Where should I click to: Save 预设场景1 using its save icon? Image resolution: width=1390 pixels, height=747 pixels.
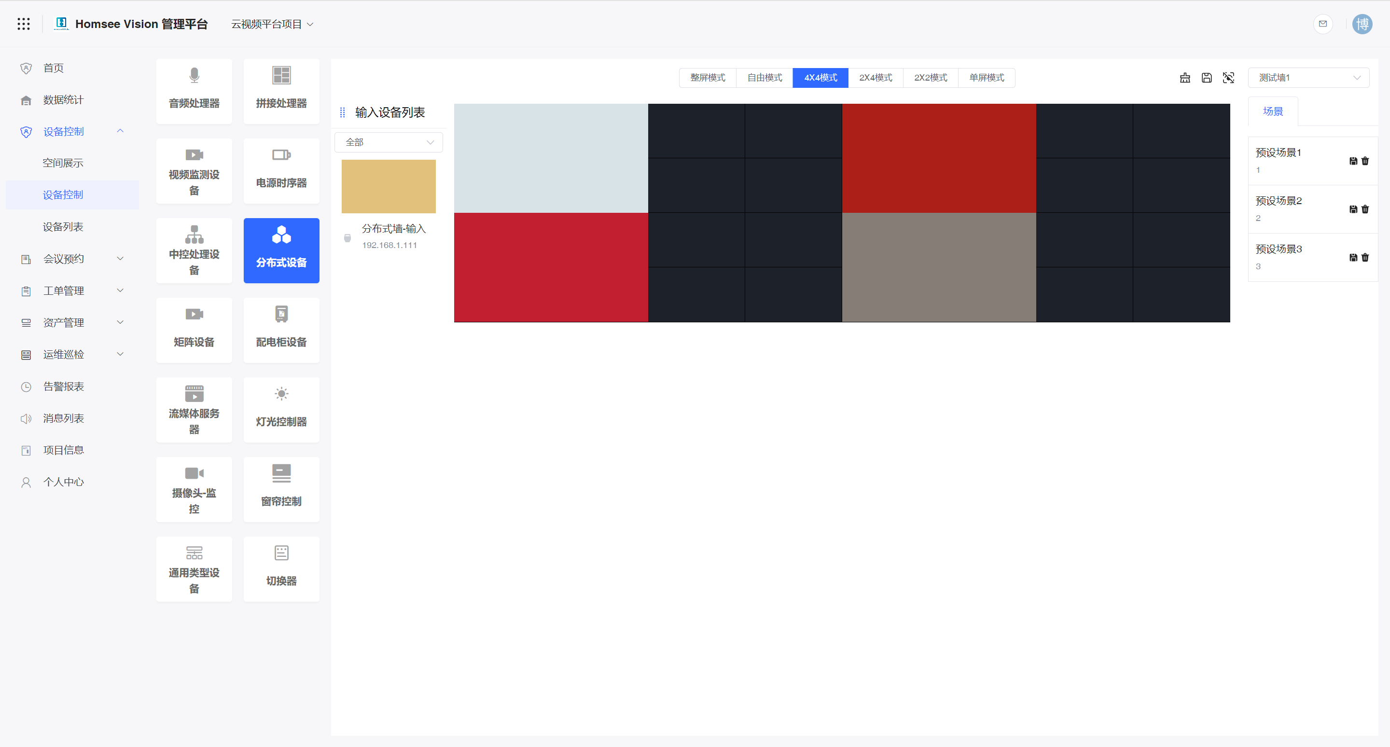coord(1353,161)
